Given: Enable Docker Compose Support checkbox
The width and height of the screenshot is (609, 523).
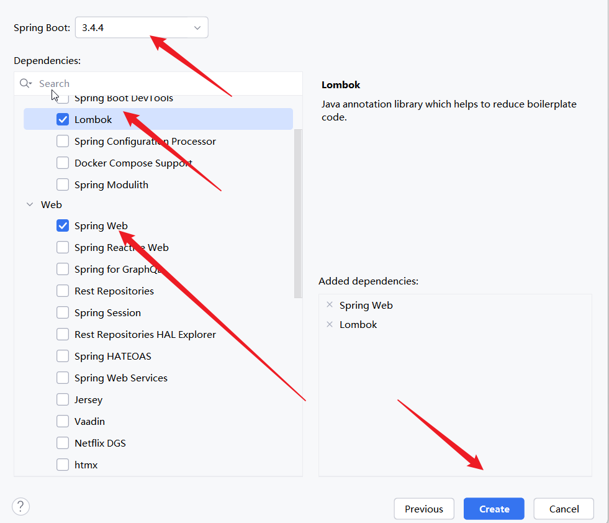Looking at the screenshot, I should (63, 163).
